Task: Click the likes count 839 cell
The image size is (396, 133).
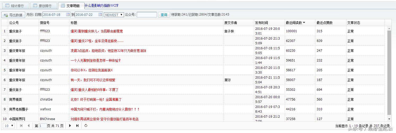Action: tap(331, 41)
